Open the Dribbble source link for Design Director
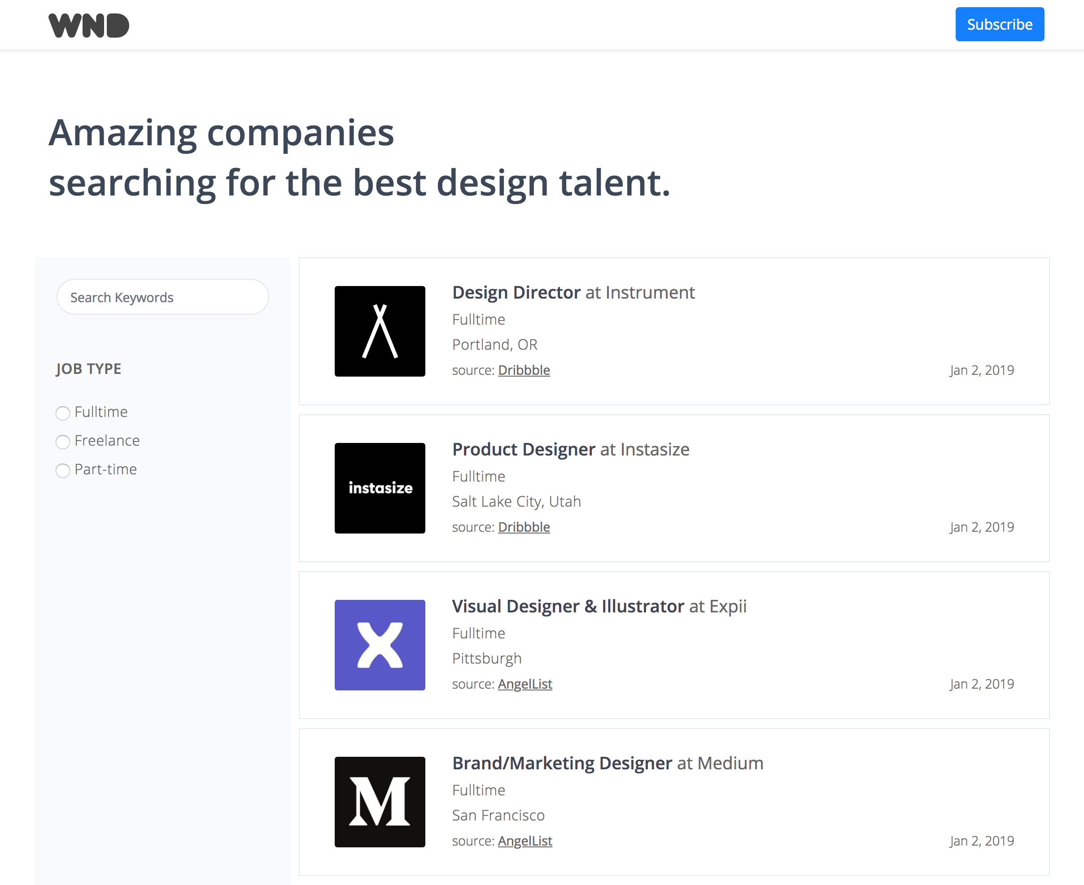Image resolution: width=1084 pixels, height=885 pixels. coord(524,370)
